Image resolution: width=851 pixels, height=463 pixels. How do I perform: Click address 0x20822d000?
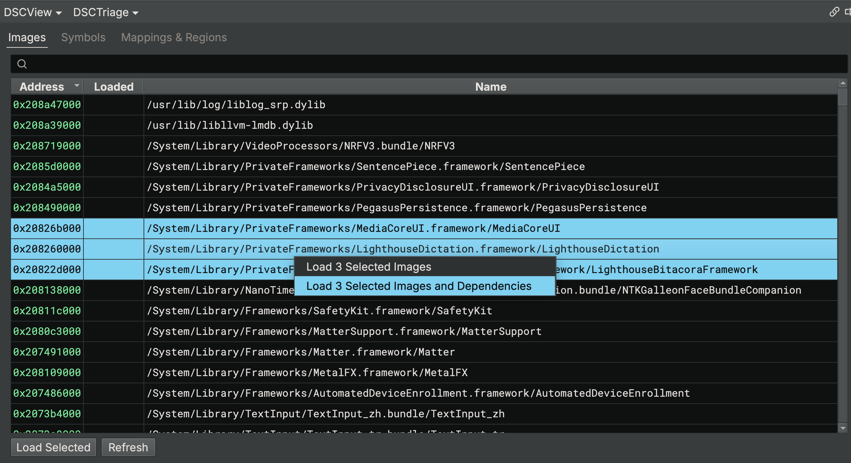point(47,270)
